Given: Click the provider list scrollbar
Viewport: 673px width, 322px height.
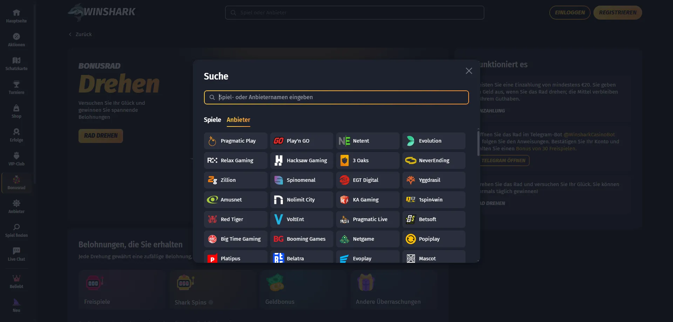Looking at the screenshot, I should [x=478, y=143].
